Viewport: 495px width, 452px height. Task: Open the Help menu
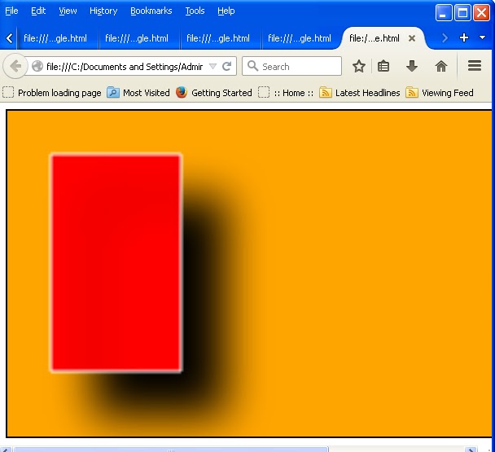click(x=226, y=11)
